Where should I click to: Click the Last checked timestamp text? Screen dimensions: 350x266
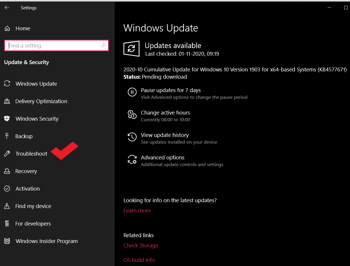[x=182, y=54]
